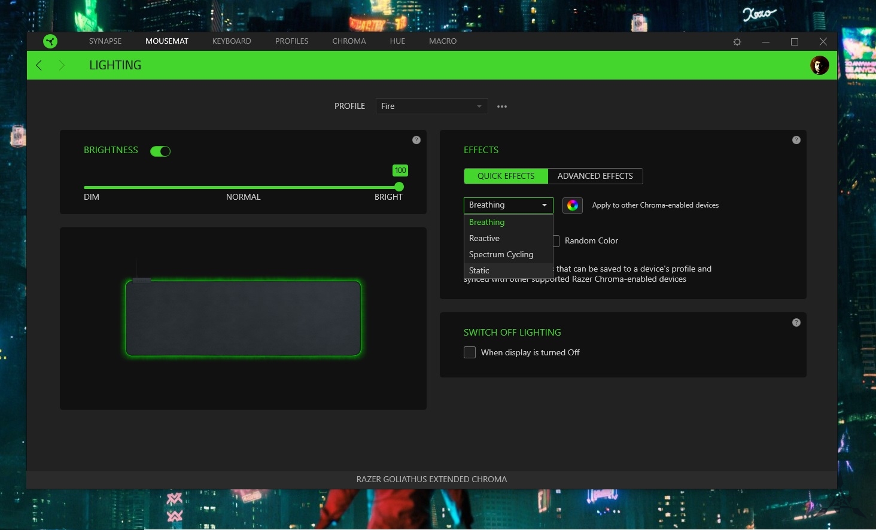The height and width of the screenshot is (530, 876).
Task: Click the Goliathus mousemat preview image
Action: (x=243, y=318)
